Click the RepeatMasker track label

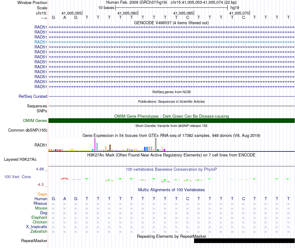pyautogui.click(x=34, y=241)
